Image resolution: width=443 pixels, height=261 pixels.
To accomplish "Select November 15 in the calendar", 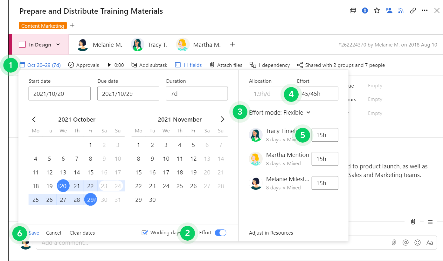I will point(138,172).
